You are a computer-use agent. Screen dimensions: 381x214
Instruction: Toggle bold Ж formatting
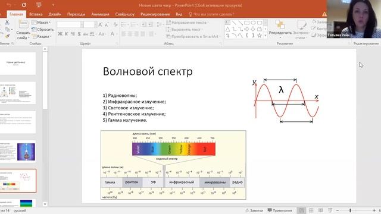click(60, 34)
